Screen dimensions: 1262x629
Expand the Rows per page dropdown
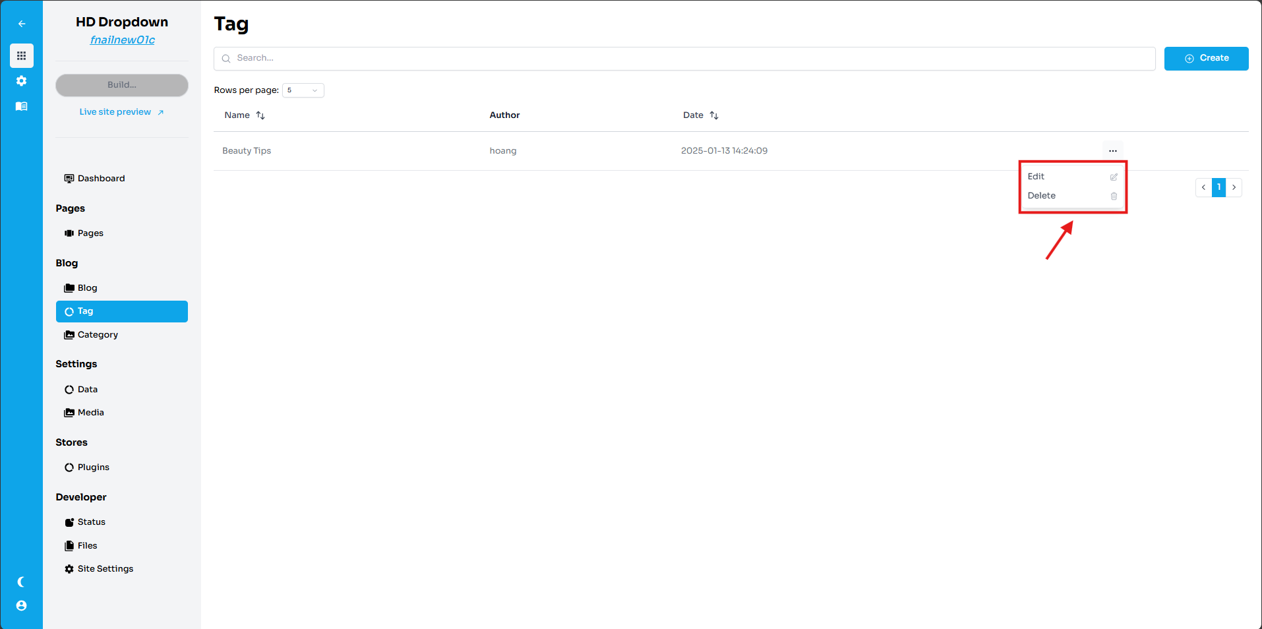click(303, 90)
